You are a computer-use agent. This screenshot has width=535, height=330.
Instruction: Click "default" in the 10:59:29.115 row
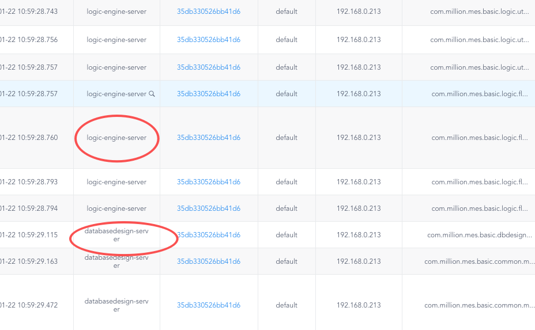pos(287,235)
